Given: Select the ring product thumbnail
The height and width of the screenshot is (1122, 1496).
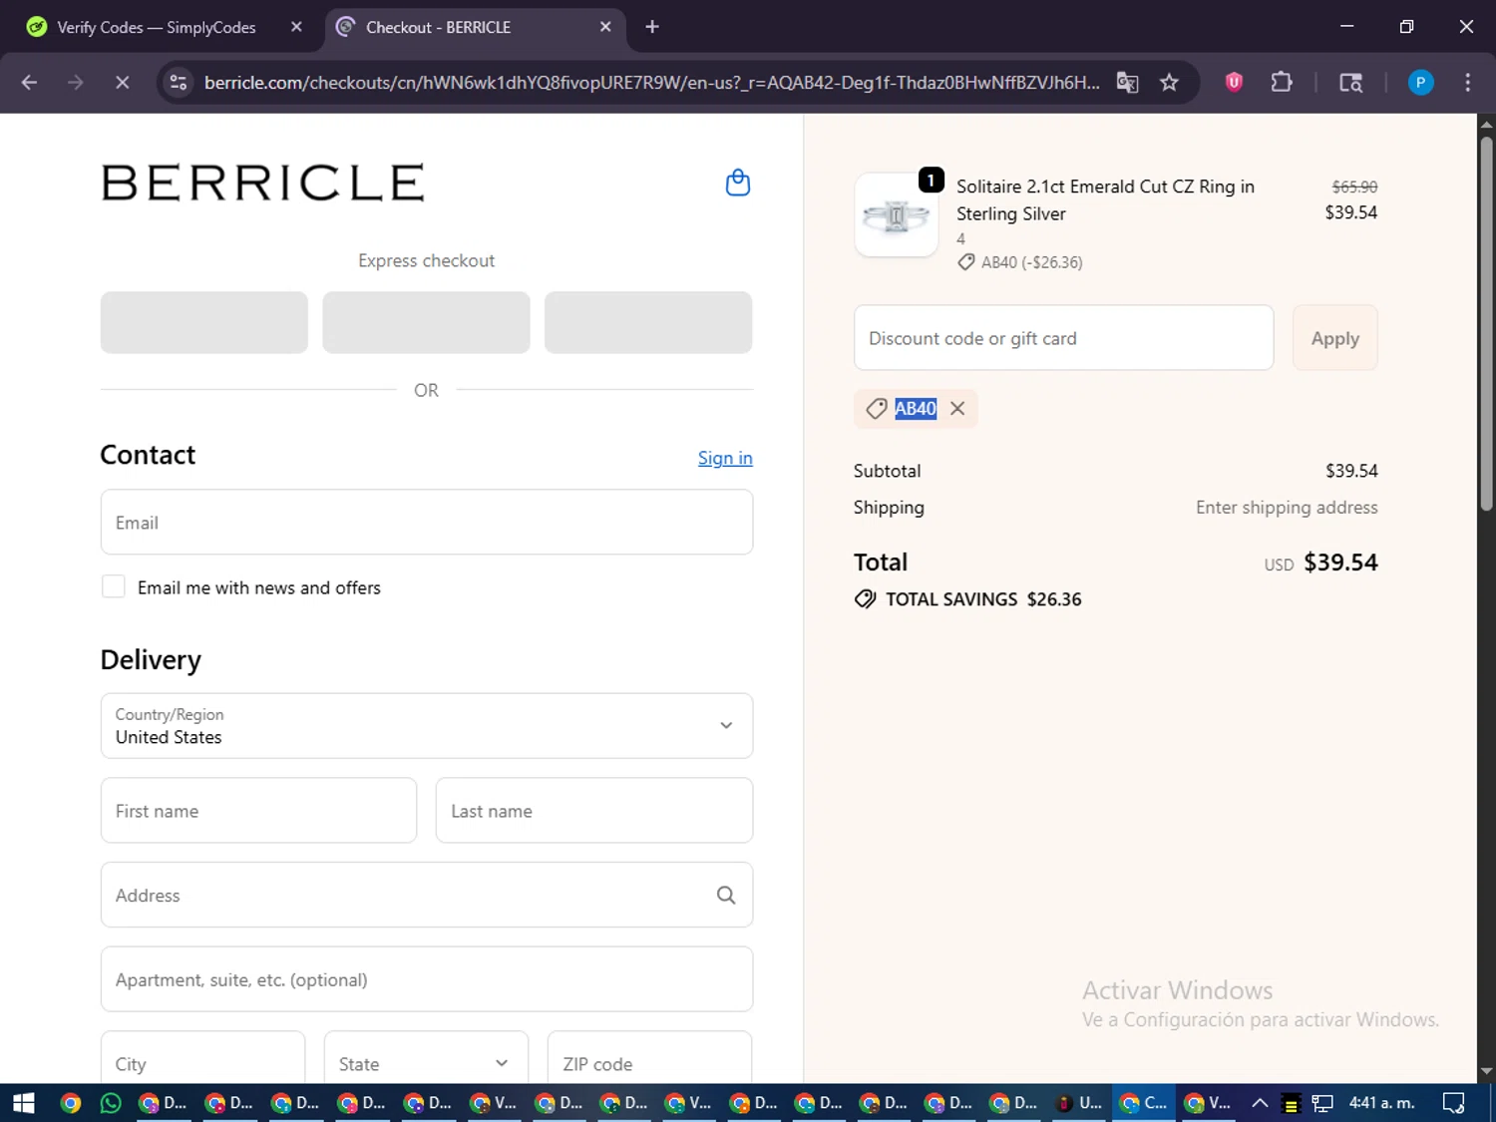Looking at the screenshot, I should (x=896, y=215).
